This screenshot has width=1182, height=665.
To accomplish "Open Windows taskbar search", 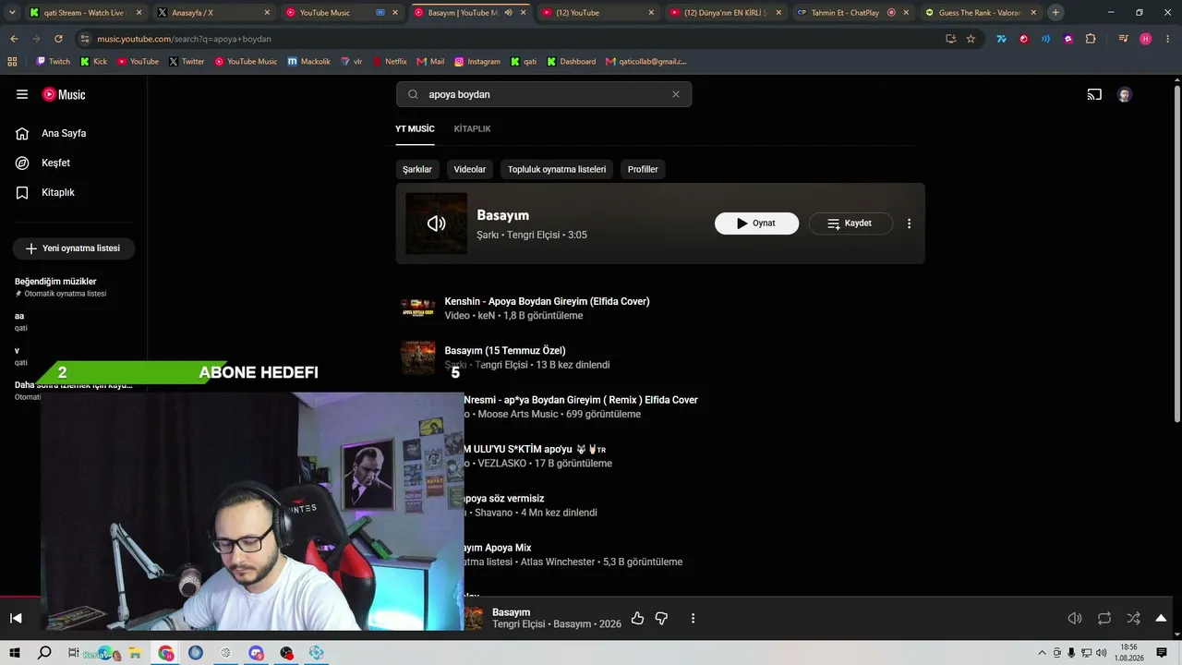I will point(44,653).
